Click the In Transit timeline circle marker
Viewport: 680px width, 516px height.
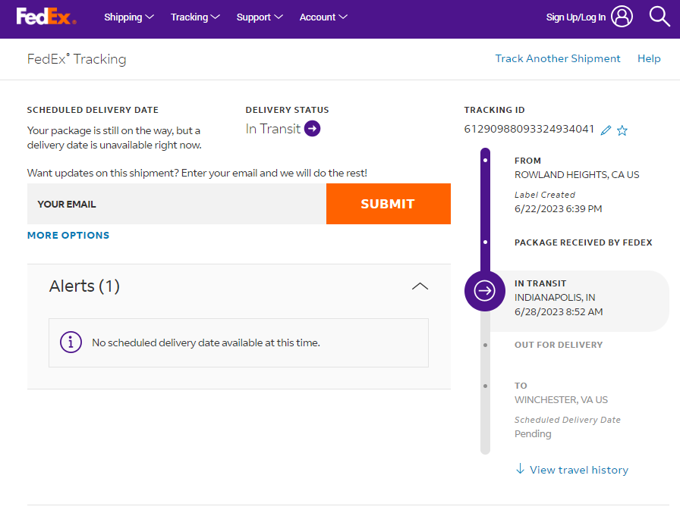pos(484,290)
